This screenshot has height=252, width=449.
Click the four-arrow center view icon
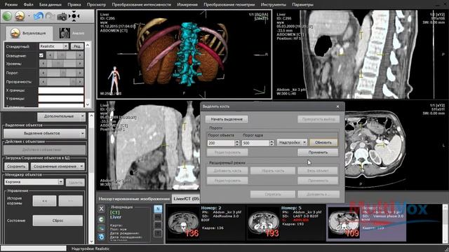pyautogui.click(x=74, y=16)
